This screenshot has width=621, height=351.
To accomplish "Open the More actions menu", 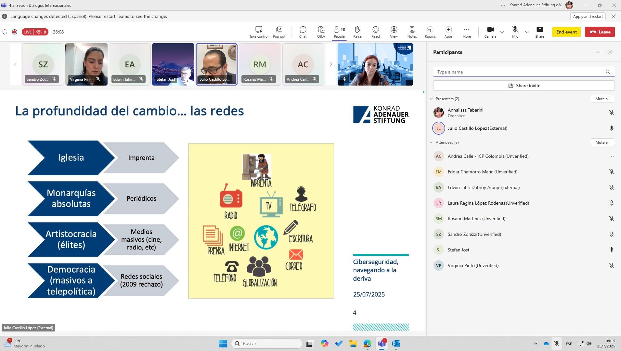I will tap(466, 32).
